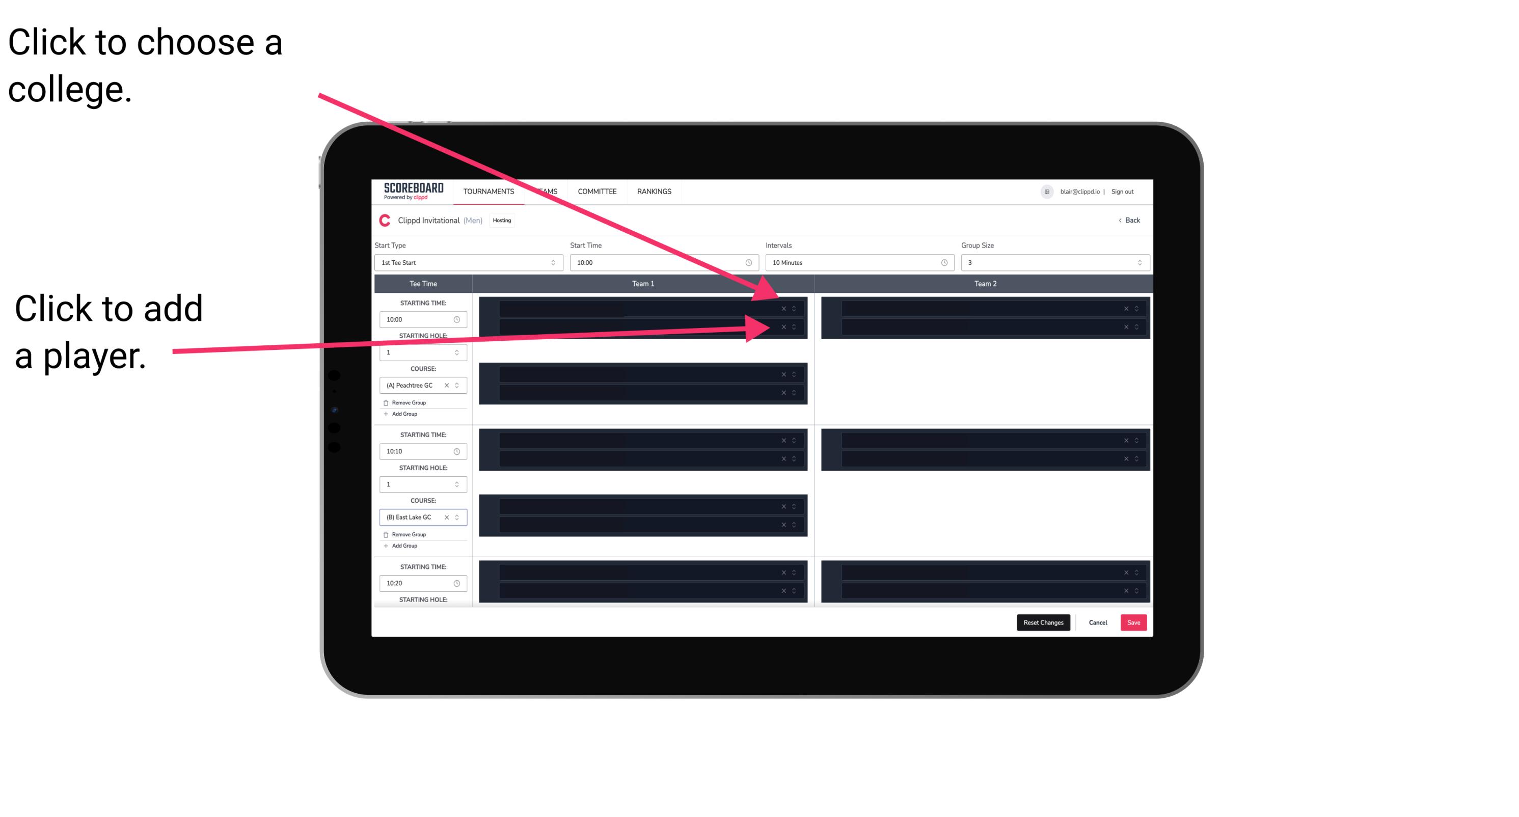Click Cancel to discard changes
The width and height of the screenshot is (1519, 817).
tap(1097, 622)
